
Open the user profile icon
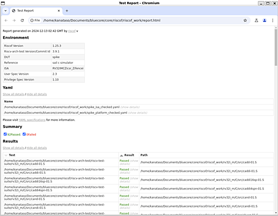tap(265, 20)
